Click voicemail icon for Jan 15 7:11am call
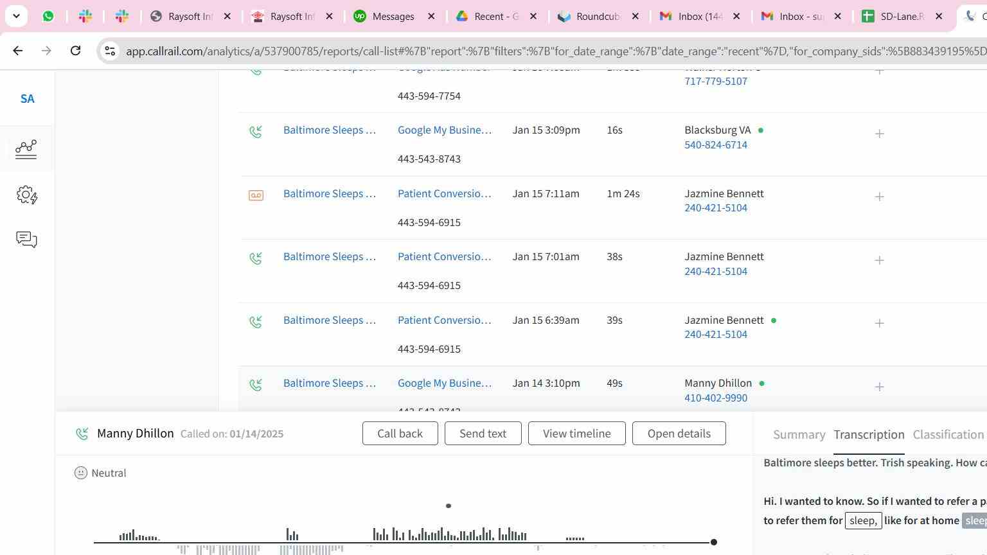 [x=256, y=195]
